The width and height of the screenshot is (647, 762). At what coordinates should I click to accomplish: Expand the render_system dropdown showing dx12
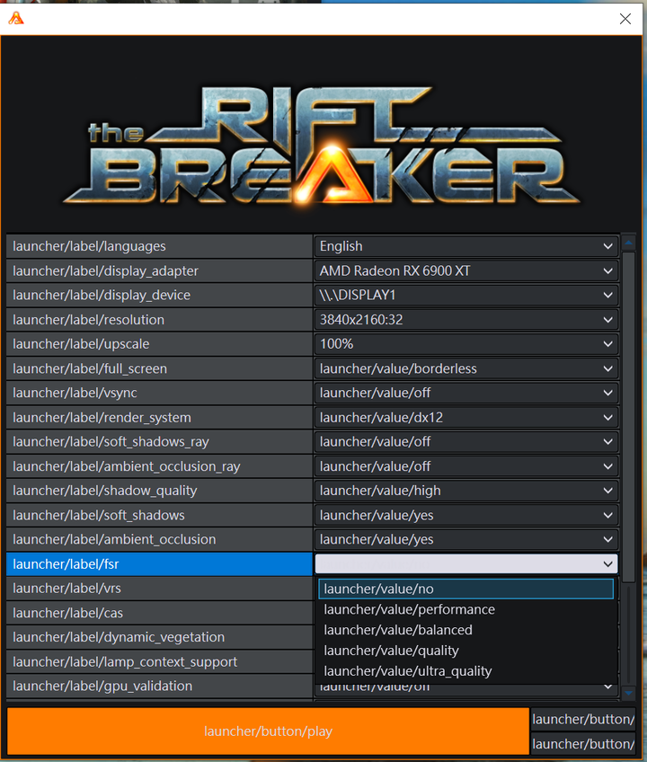point(466,418)
